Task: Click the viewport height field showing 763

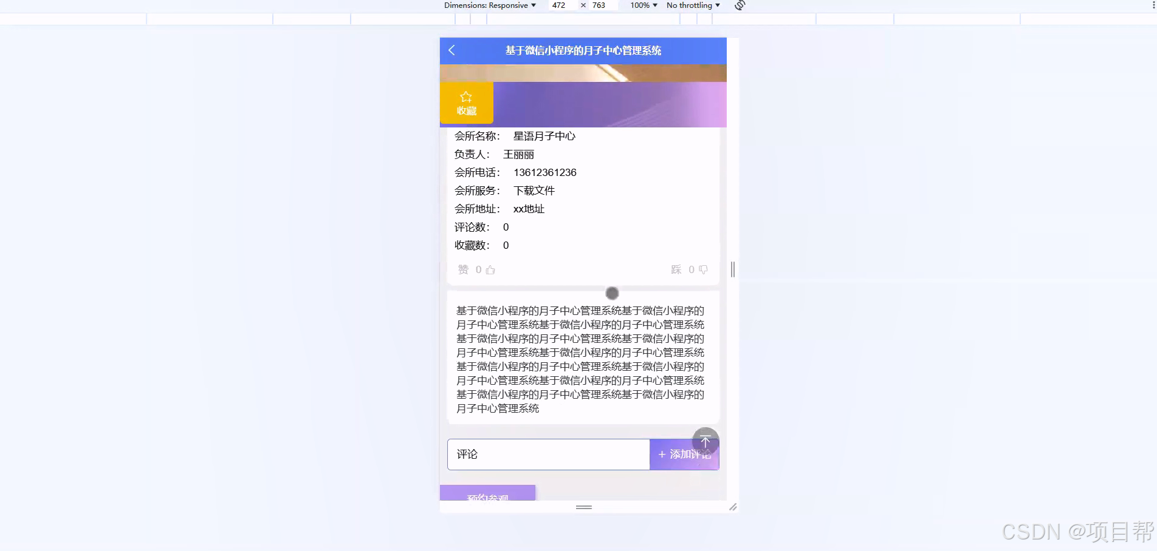Action: 599,5
